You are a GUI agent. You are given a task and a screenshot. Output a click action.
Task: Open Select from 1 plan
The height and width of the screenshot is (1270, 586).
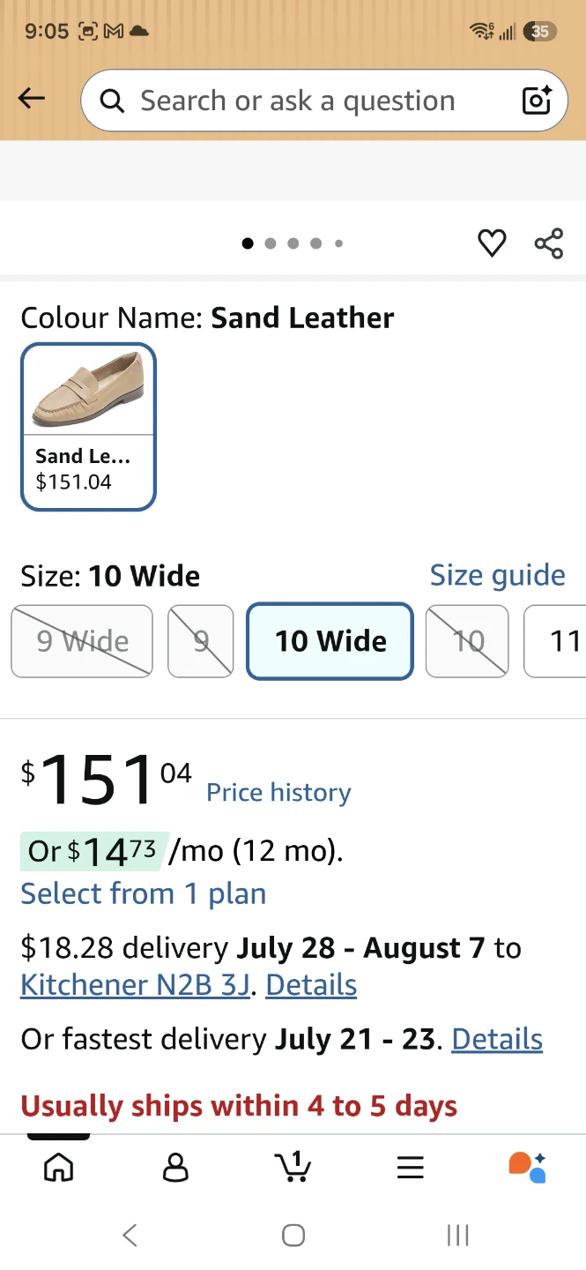coord(144,893)
